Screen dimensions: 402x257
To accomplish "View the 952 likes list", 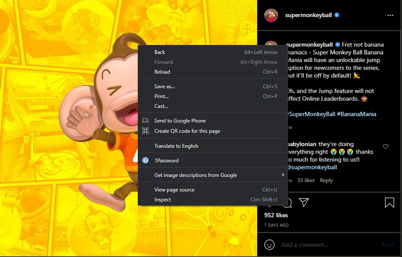I will pos(276,215).
